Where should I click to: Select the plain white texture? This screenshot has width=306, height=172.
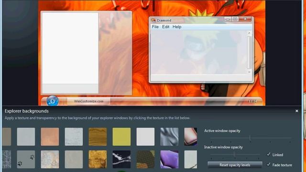click(145, 137)
